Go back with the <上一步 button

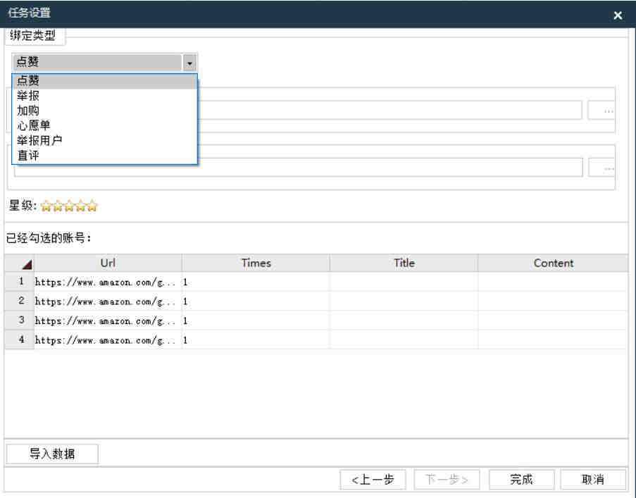coord(373,480)
